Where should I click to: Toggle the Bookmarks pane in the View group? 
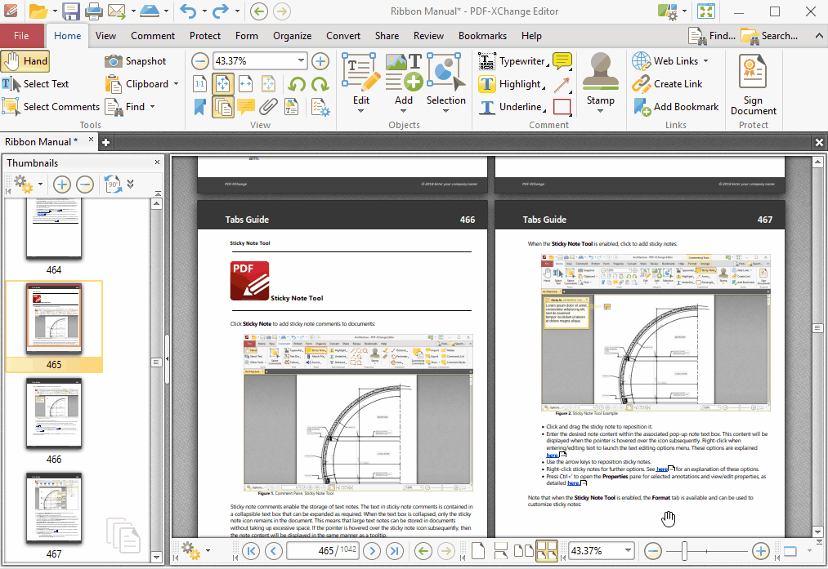coord(199,106)
